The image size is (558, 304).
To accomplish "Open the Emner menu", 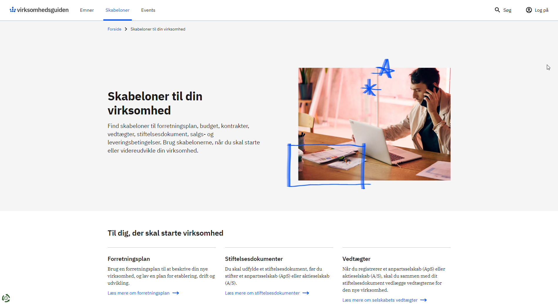I will [87, 10].
